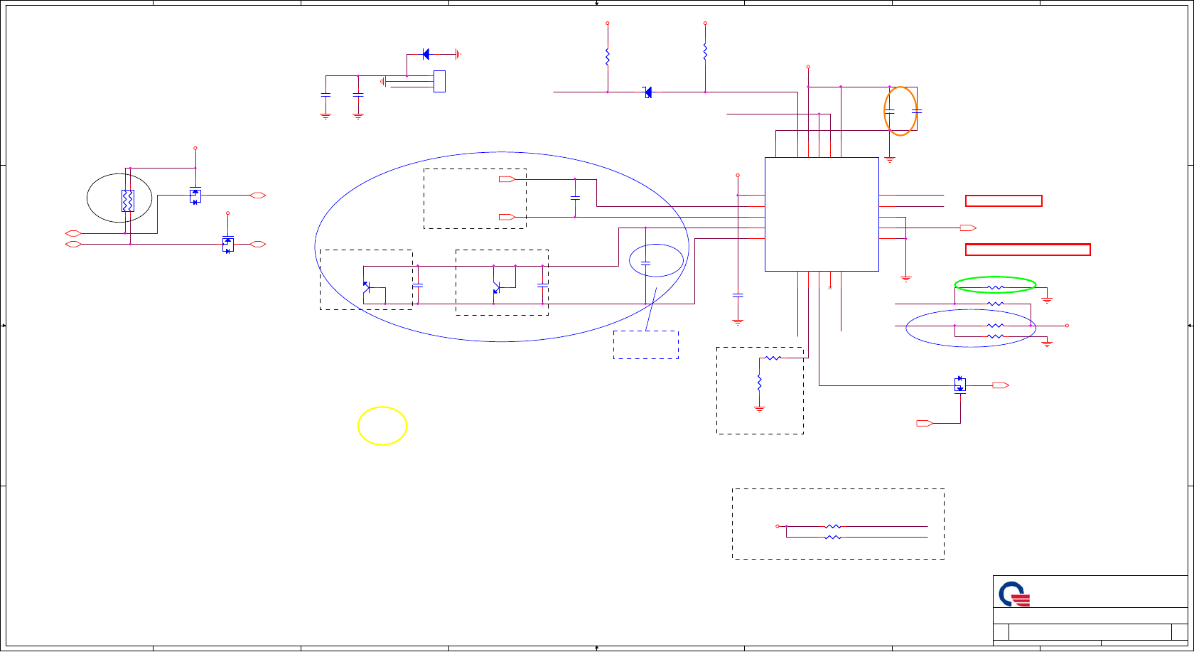Click the blue diode symbol wired to ground
The height and width of the screenshot is (652, 1194).
pos(426,54)
